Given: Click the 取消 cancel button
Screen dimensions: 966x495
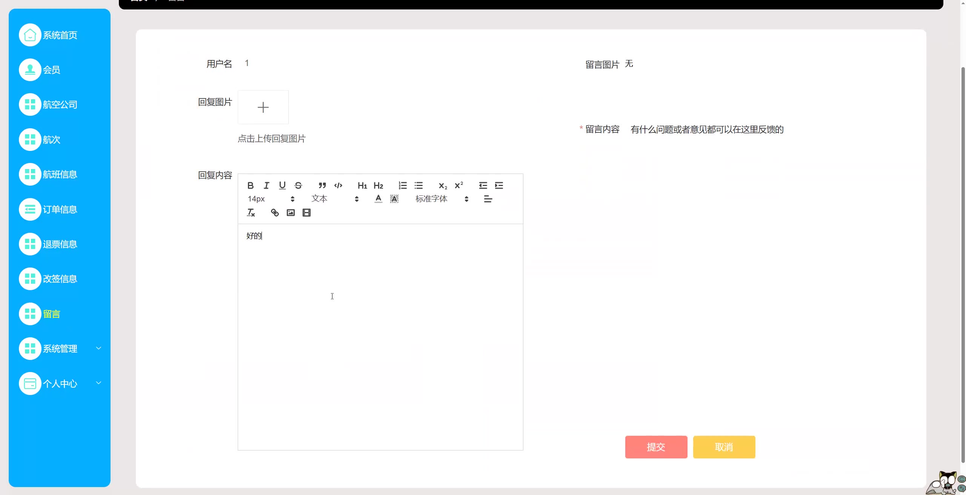Looking at the screenshot, I should click(x=724, y=447).
